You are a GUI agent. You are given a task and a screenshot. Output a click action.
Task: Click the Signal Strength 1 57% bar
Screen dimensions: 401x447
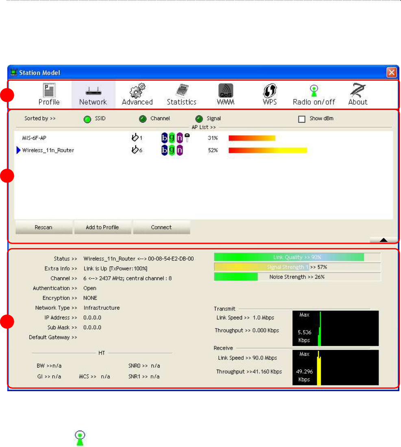297,267
